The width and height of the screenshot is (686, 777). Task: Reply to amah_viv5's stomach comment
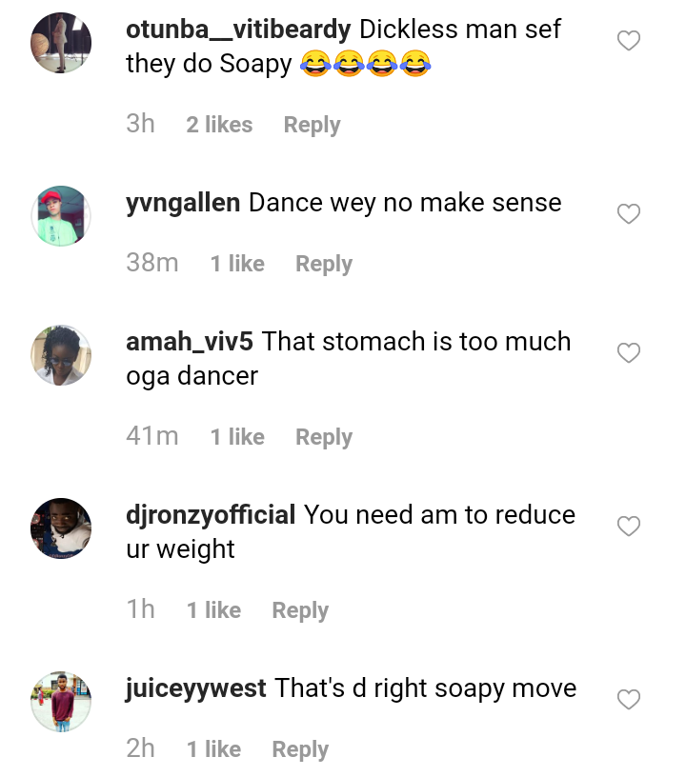click(324, 437)
